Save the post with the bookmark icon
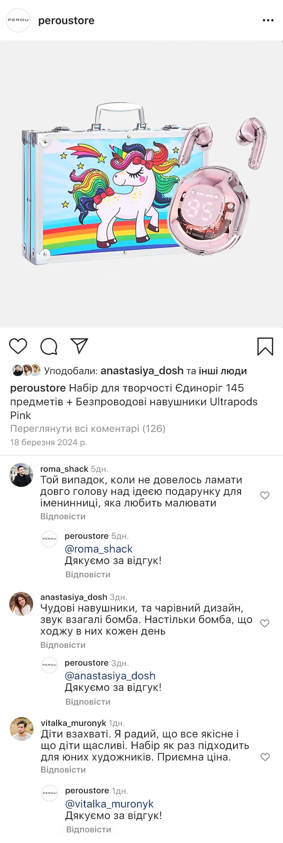The width and height of the screenshot is (283, 843). [265, 346]
